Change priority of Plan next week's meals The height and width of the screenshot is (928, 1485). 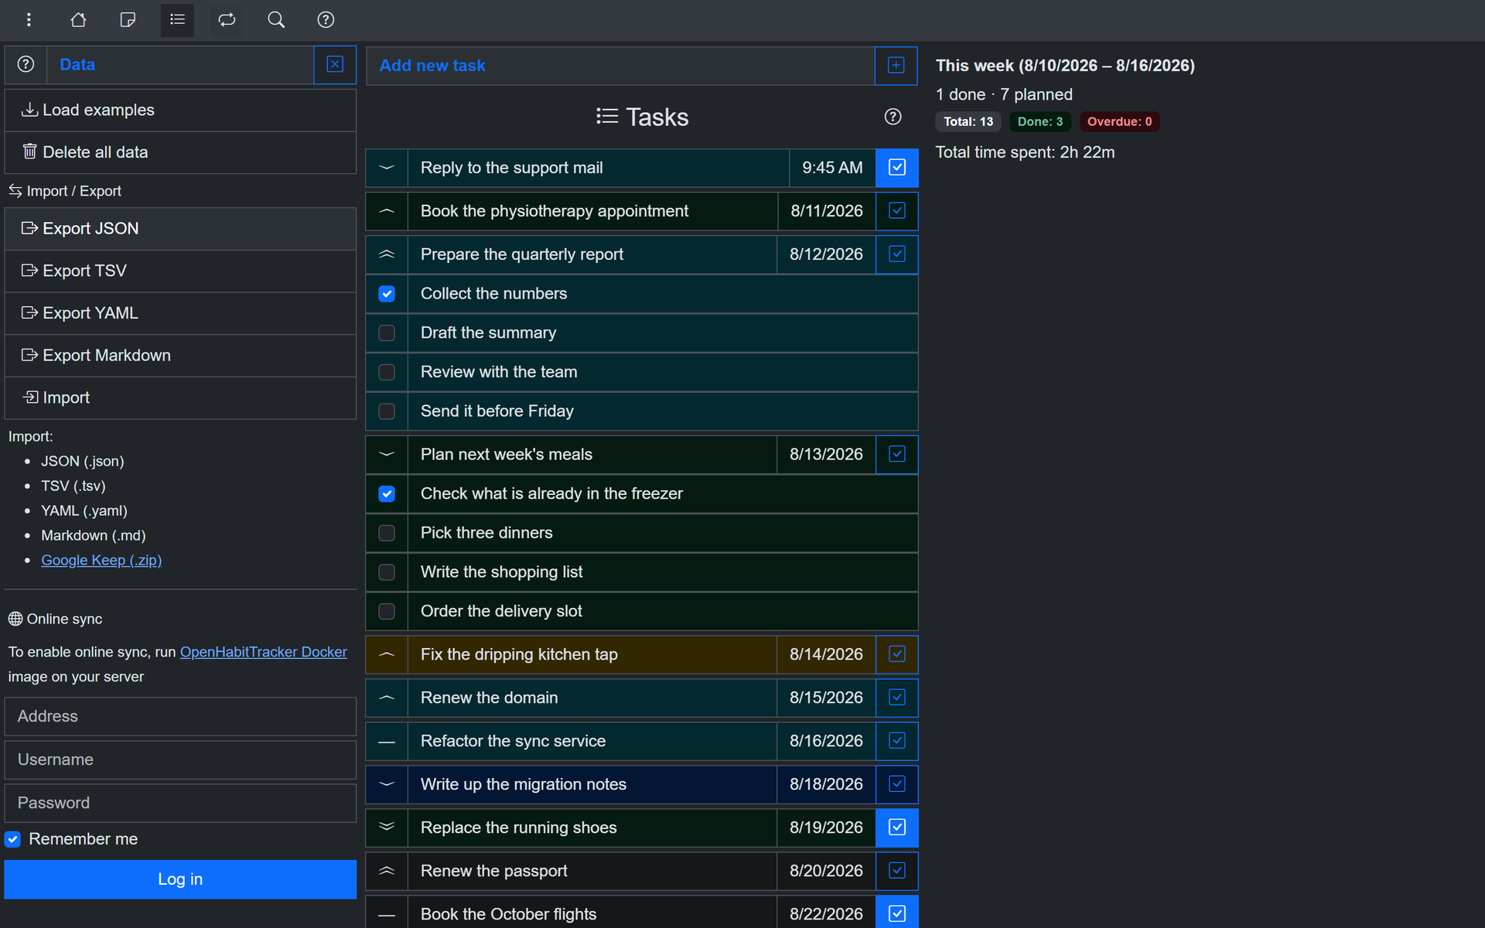(387, 455)
